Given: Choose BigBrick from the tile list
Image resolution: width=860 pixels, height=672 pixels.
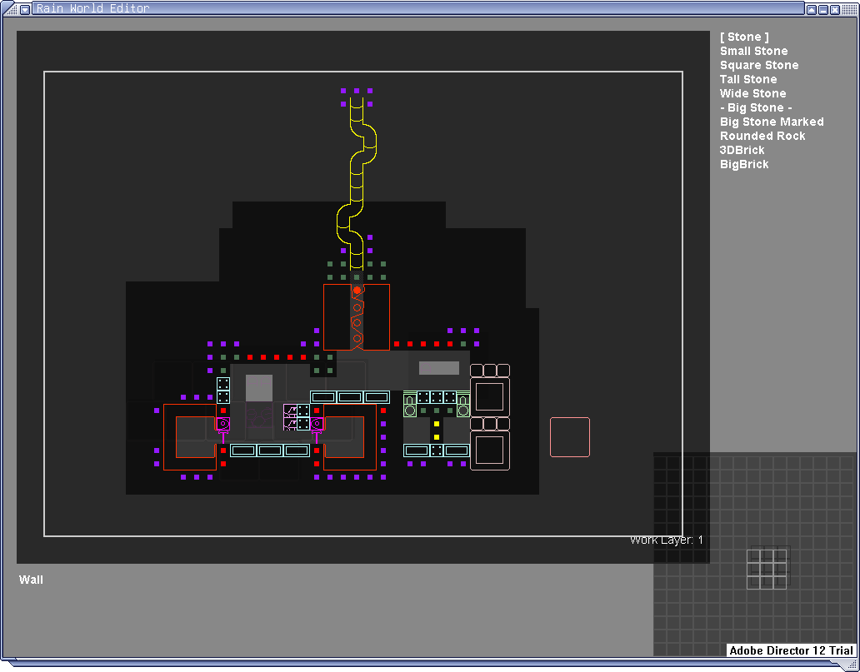Looking at the screenshot, I should 743,164.
